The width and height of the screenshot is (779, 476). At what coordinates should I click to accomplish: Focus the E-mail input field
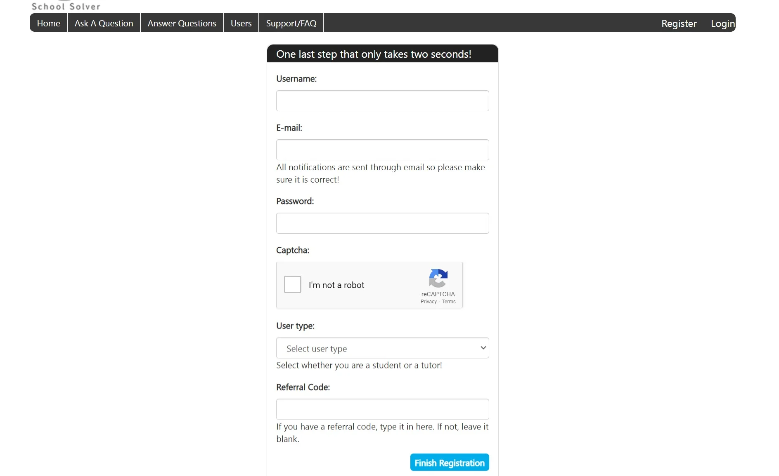tap(382, 150)
